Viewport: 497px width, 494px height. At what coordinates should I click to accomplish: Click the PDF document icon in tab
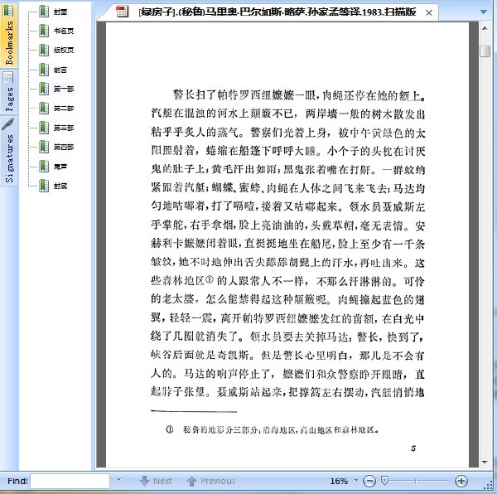[122, 12]
